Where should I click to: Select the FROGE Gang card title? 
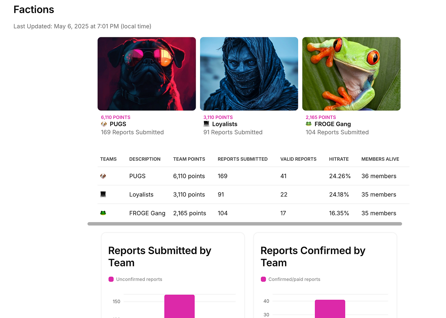333,124
